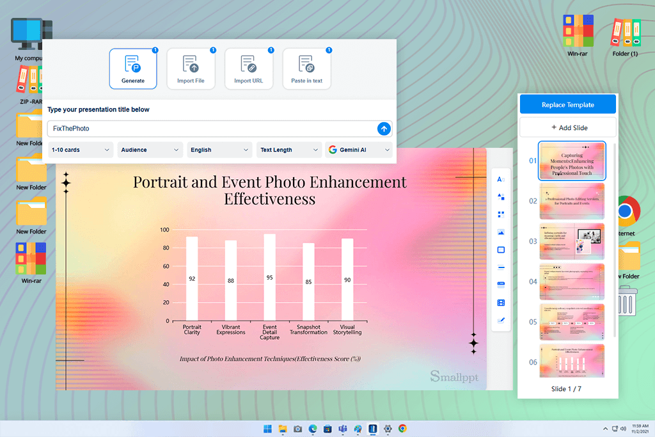Open the clock showing 11:59 AM
Viewport: 655px width, 437px height.
[640, 429]
